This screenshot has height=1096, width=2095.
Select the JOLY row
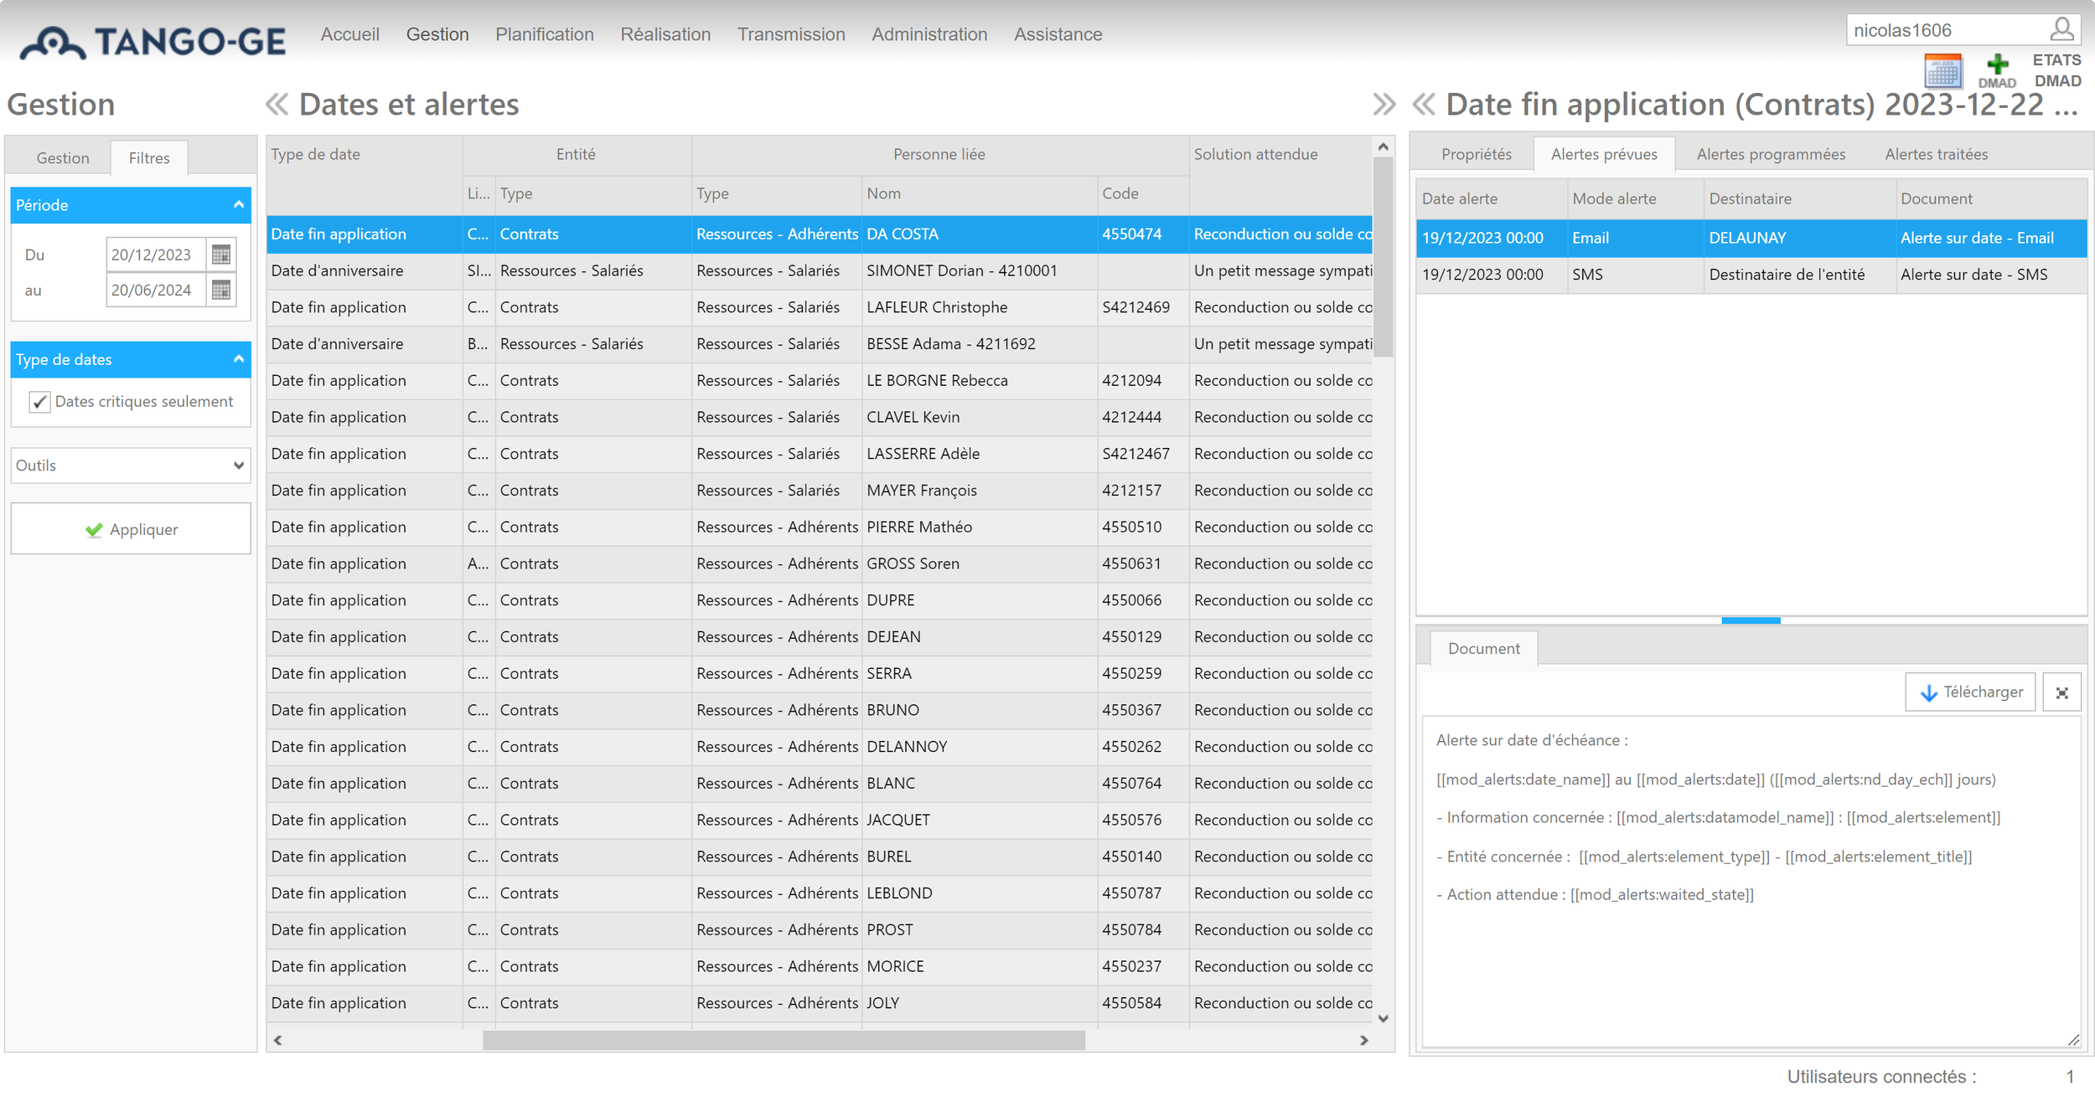pyautogui.click(x=820, y=1003)
